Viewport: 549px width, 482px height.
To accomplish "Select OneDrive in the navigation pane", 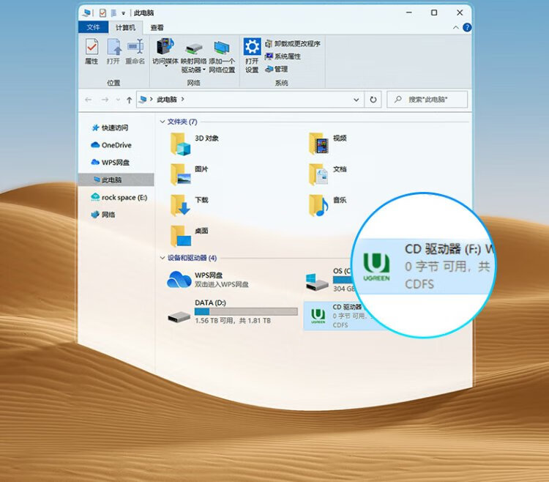I will click(116, 145).
